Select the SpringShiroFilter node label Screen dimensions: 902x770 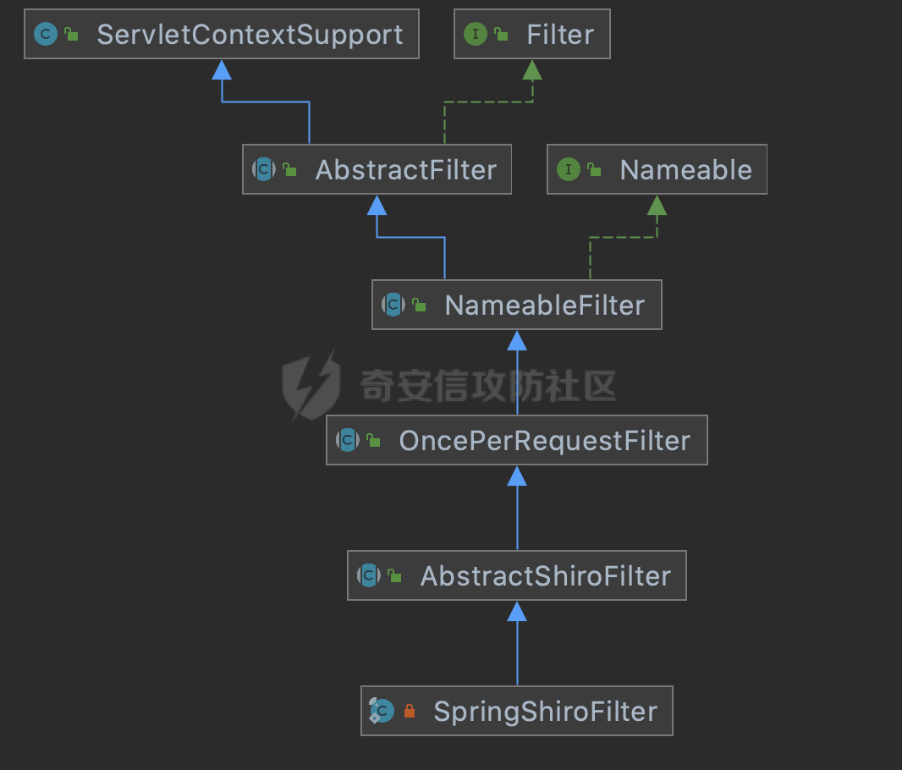(x=545, y=712)
